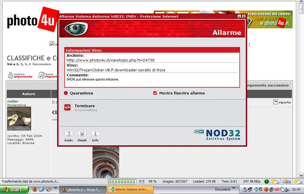
Task: Click the riporta quote button
Action: pyautogui.click(x=282, y=102)
